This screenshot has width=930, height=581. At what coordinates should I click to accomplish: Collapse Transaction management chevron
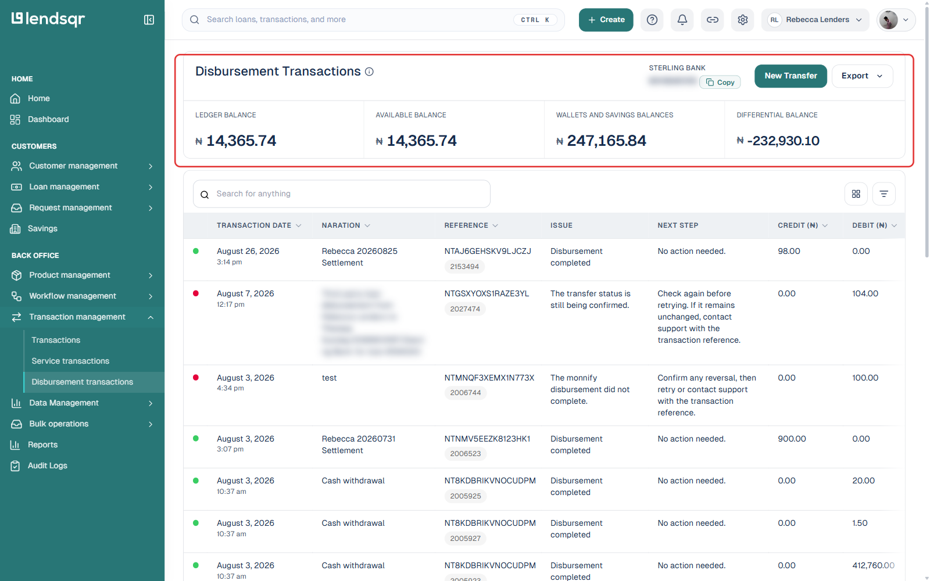(151, 317)
